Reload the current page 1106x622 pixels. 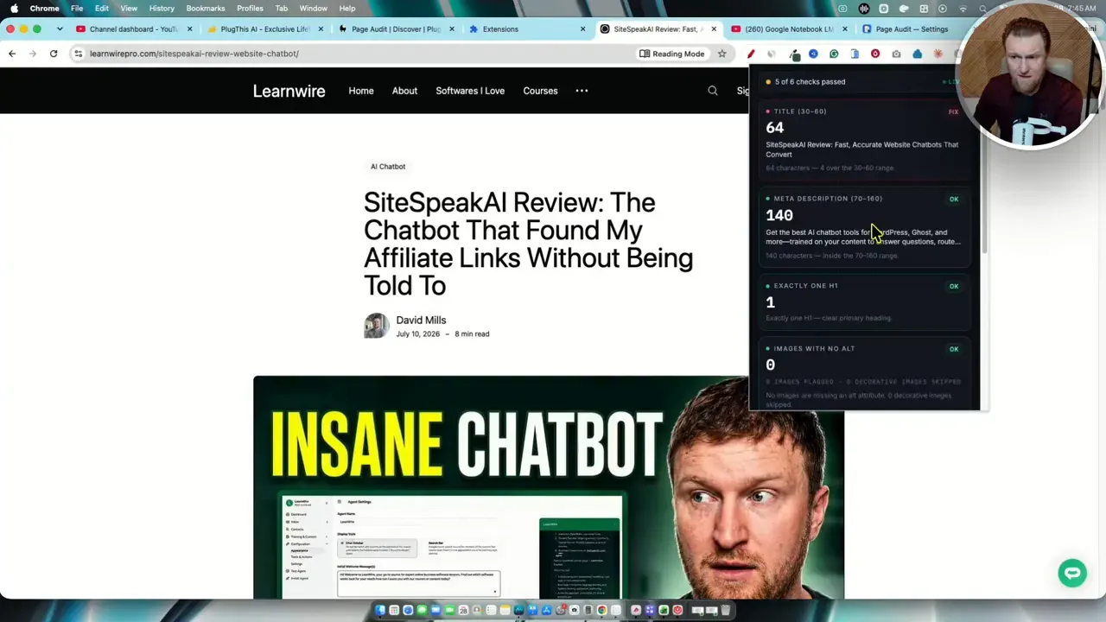[54, 54]
